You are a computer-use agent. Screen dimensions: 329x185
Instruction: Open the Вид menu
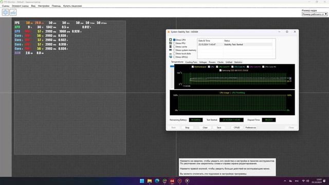[x=33, y=6]
